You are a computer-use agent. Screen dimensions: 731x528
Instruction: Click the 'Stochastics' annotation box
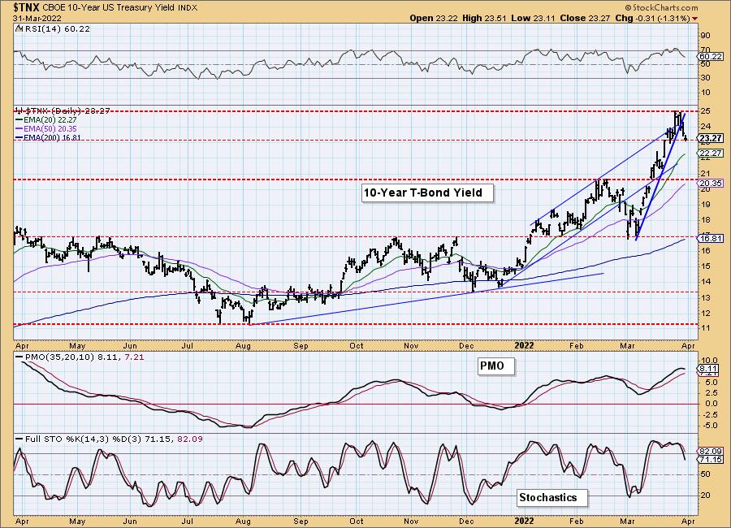tap(552, 498)
